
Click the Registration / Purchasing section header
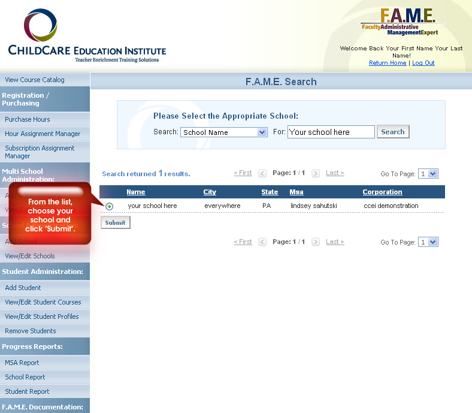click(45, 99)
